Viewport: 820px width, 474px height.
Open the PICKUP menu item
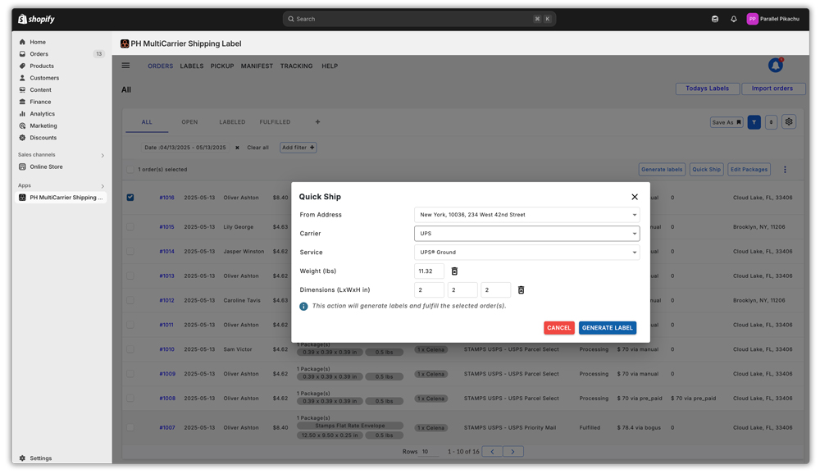(222, 66)
